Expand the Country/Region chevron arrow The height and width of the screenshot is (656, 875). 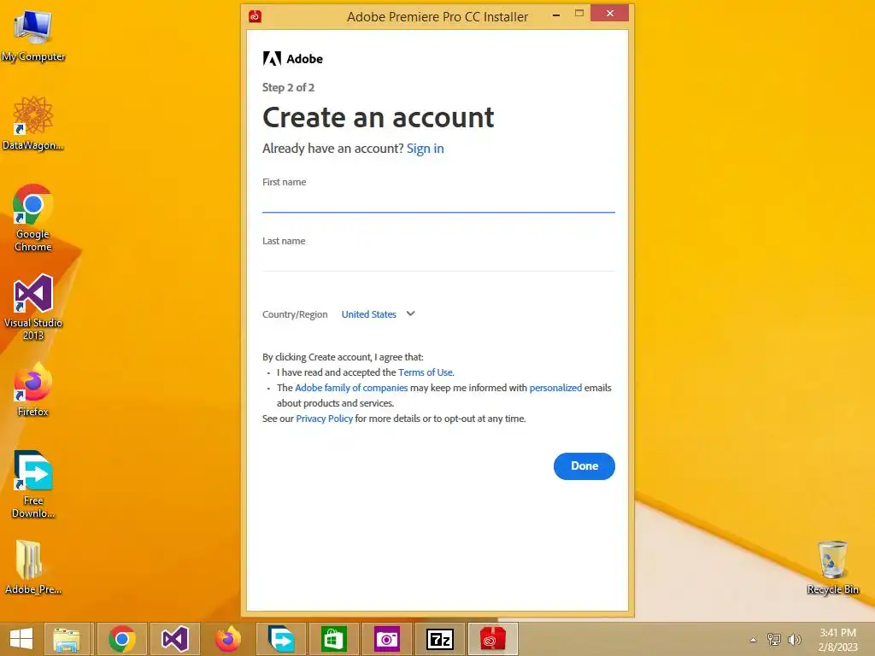[411, 313]
